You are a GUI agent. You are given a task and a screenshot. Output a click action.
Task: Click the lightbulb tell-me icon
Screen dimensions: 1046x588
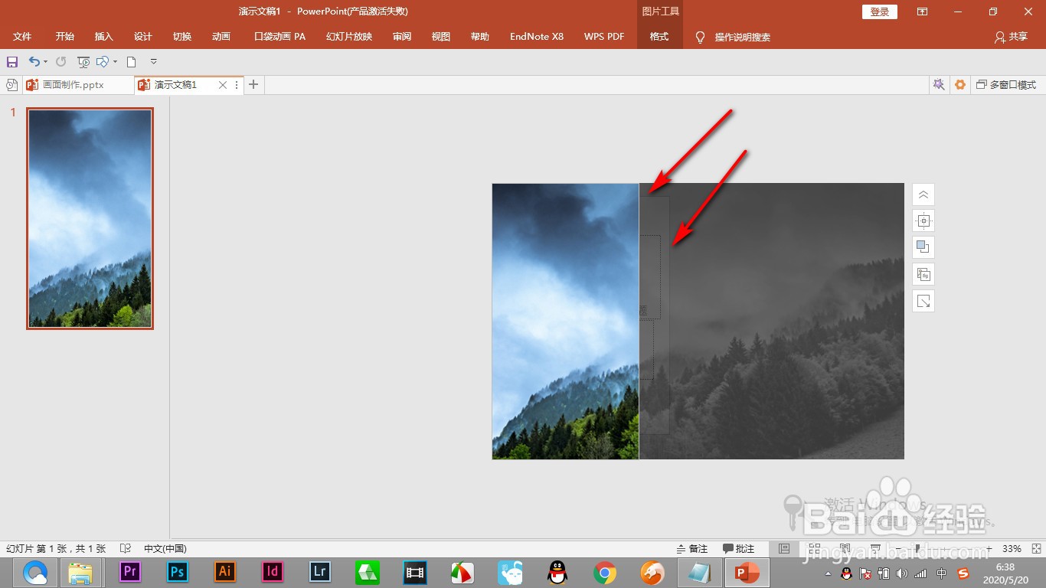click(700, 37)
